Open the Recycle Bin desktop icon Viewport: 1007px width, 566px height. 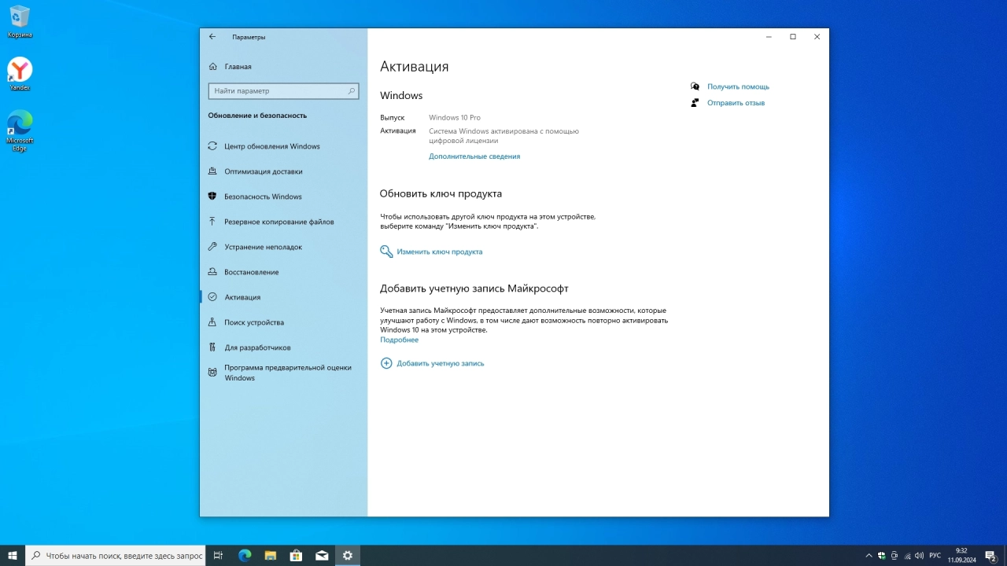[x=20, y=22]
